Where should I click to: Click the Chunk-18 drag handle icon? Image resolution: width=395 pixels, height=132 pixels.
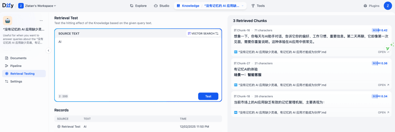235,96
